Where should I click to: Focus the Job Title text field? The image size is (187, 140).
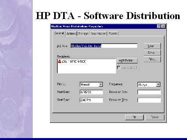click(104, 46)
